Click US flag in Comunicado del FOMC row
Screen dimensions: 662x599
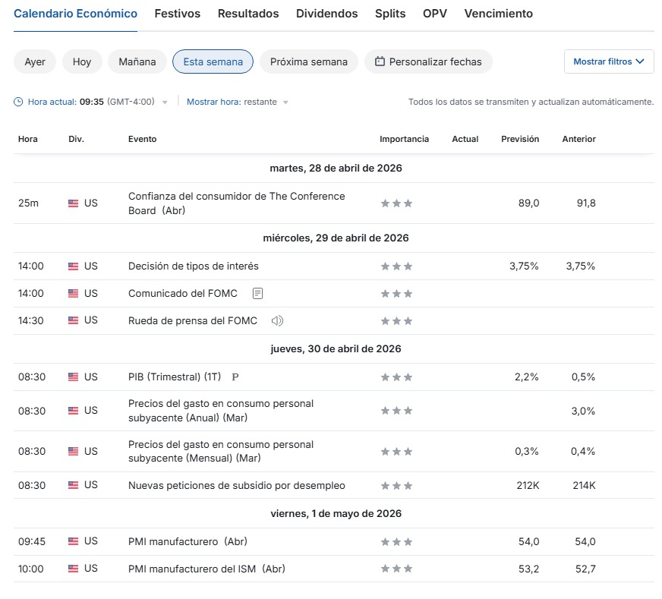tap(73, 293)
